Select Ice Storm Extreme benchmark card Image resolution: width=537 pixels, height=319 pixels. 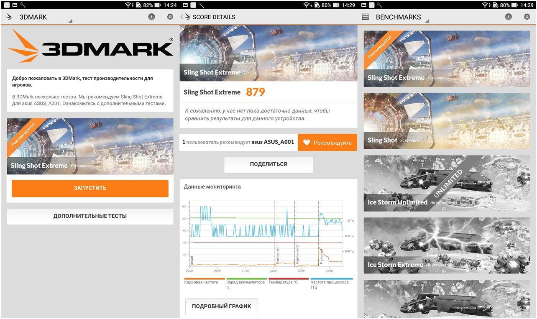pyautogui.click(x=447, y=245)
